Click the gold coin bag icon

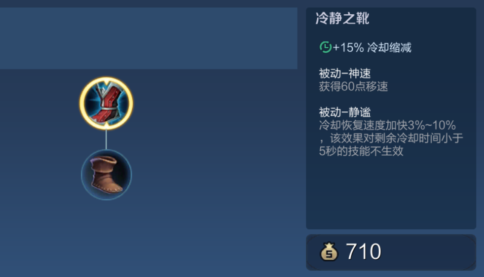[329, 252]
